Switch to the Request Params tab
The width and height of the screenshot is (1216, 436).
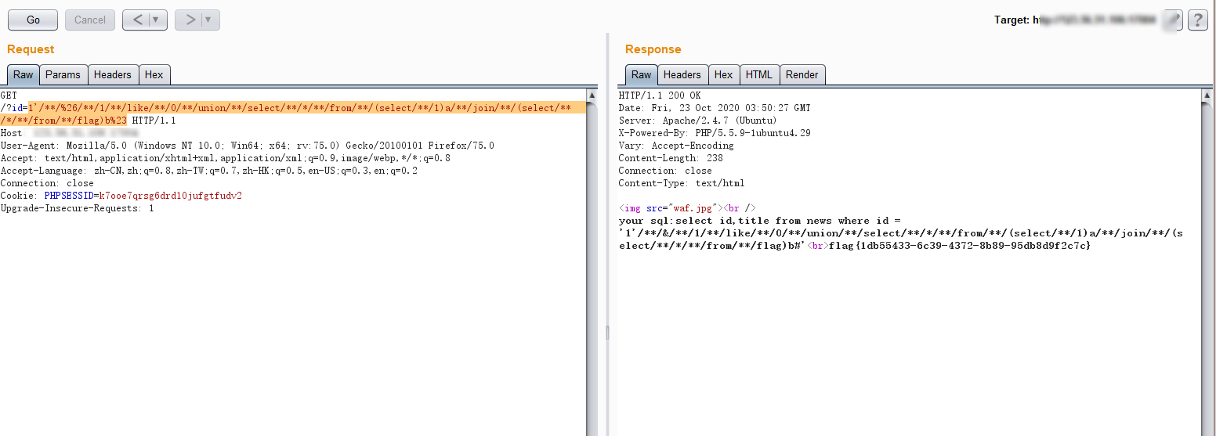(63, 74)
